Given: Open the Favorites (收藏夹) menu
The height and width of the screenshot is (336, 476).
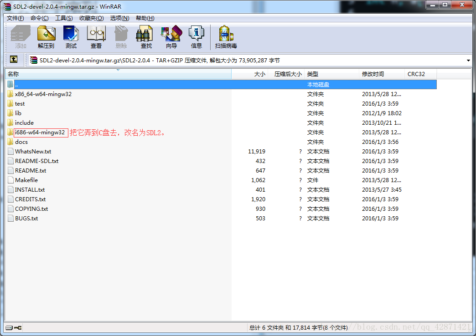Looking at the screenshot, I should [x=92, y=18].
